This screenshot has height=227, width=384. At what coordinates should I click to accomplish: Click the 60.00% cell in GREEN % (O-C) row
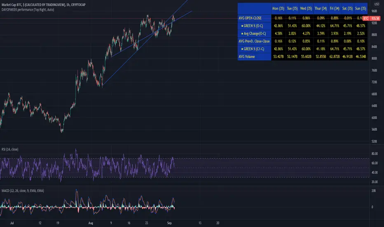click(306, 26)
